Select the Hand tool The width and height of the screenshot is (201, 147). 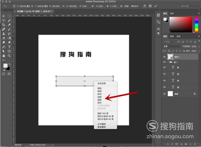click(x=4, y=56)
